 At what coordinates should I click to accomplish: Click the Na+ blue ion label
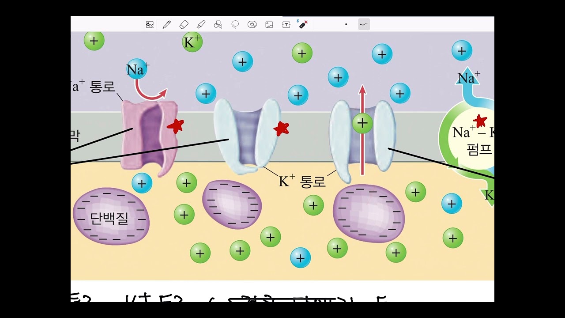138,69
